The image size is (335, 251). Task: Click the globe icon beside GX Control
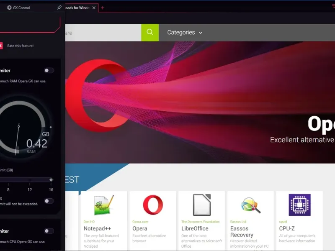(9, 8)
